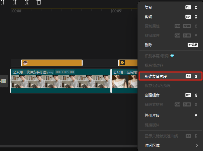The height and width of the screenshot is (151, 203).
Task: Click the 封面 cover button
Action: coord(3,81)
